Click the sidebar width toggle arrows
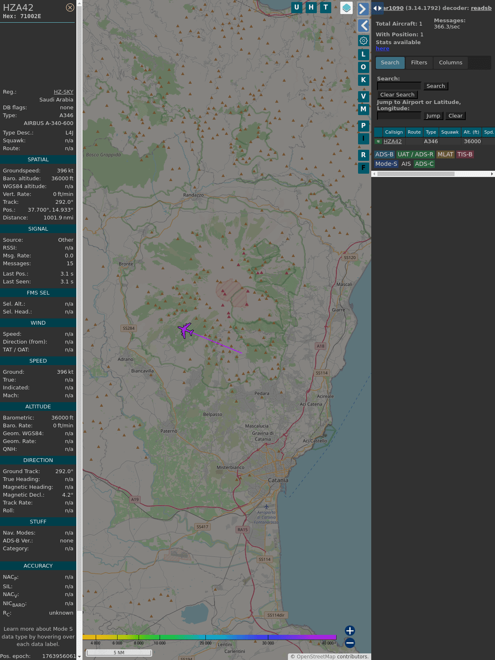Viewport: 495px width, 660px height. 377,8
